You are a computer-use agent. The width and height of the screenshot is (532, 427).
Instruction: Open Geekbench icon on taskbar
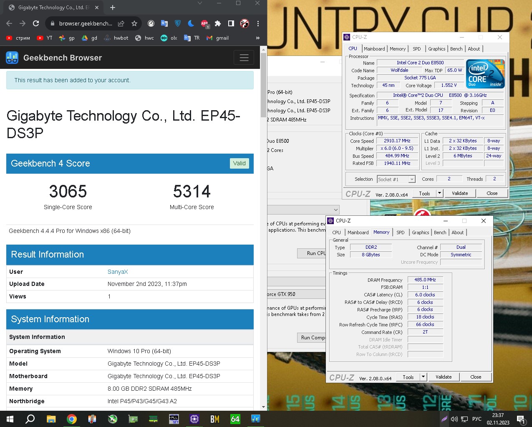pyautogui.click(x=256, y=419)
